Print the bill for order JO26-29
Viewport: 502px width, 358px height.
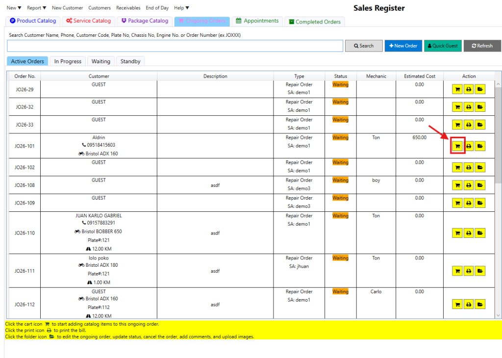(x=469, y=89)
